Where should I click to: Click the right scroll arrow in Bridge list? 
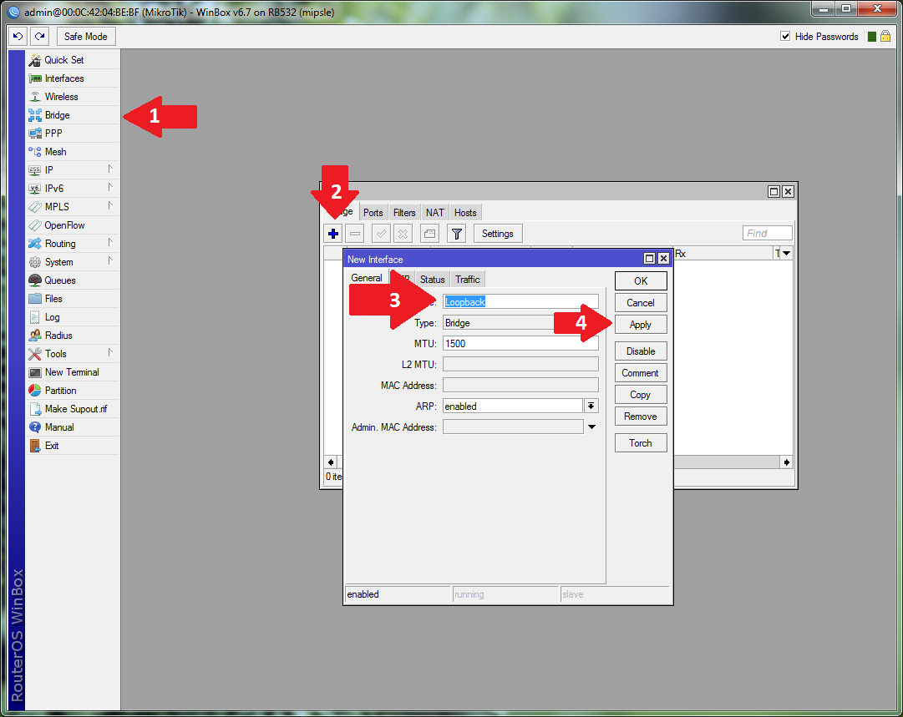[787, 462]
